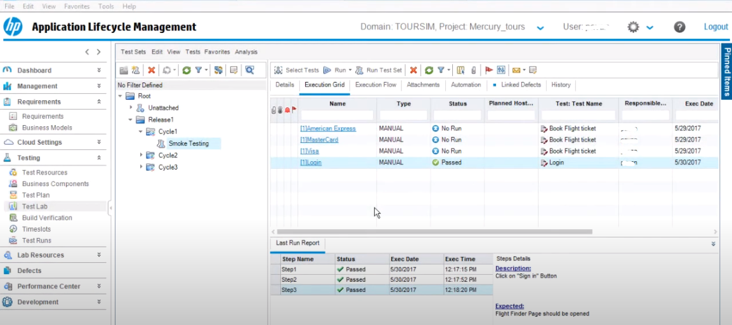732x325 pixels.
Task: Click the Logout link
Action: click(716, 27)
